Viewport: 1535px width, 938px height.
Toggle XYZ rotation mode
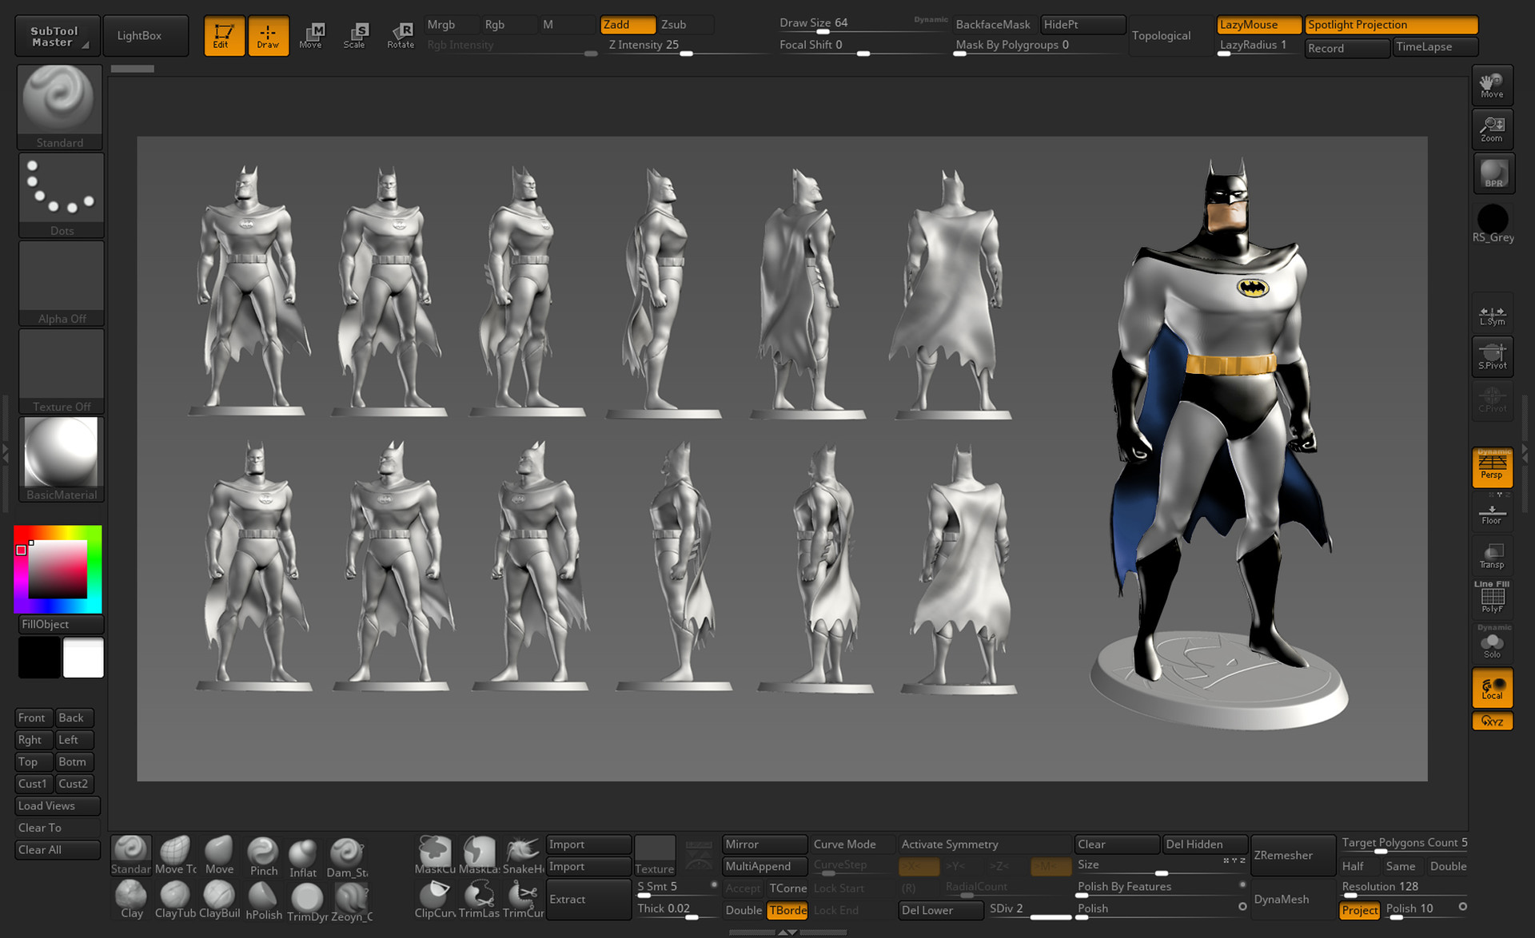pos(1492,721)
